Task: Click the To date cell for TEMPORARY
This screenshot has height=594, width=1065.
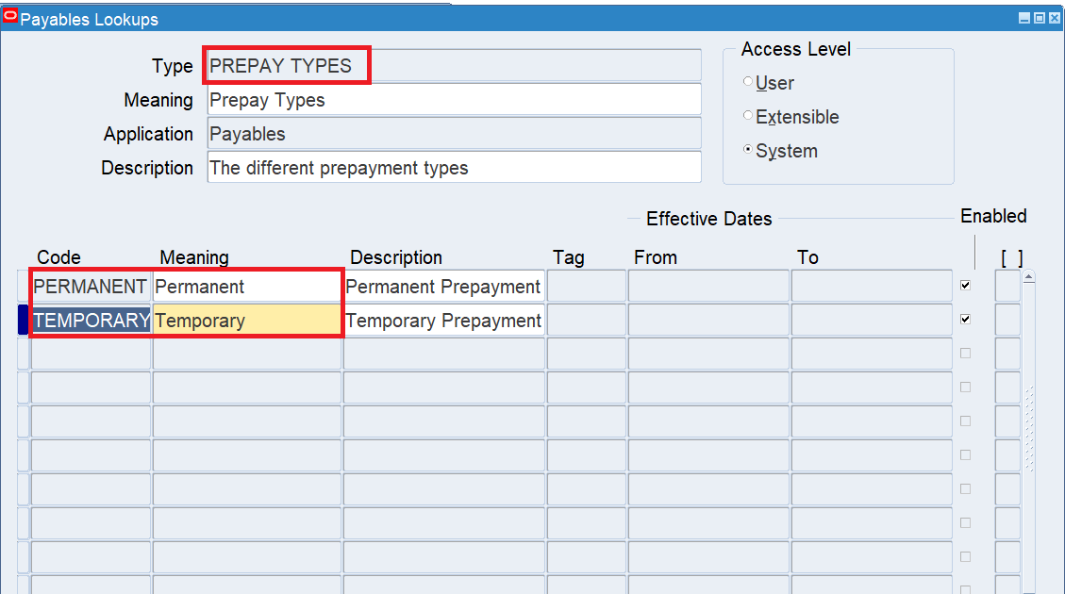Action: pos(870,320)
